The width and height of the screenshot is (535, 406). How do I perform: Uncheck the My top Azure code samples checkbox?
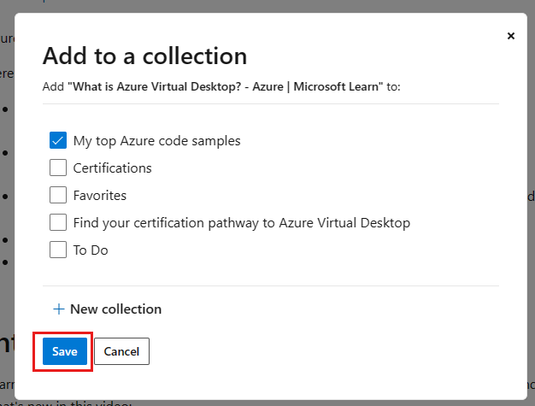58,140
